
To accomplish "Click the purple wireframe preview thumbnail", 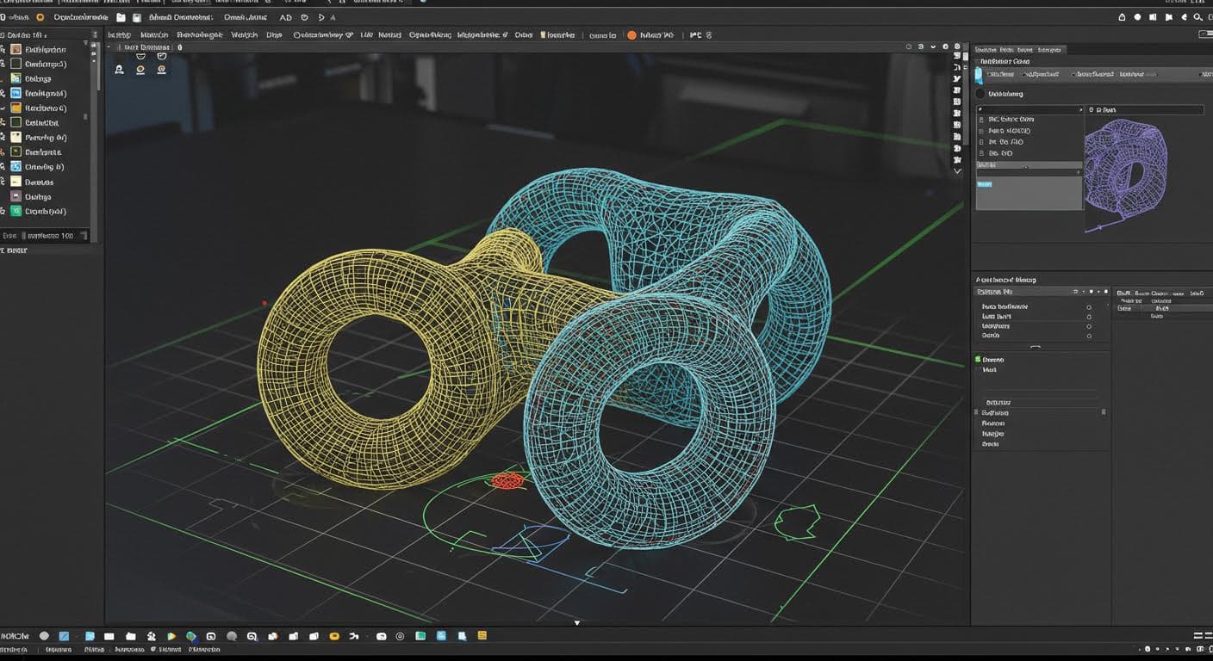I will tap(1124, 168).
